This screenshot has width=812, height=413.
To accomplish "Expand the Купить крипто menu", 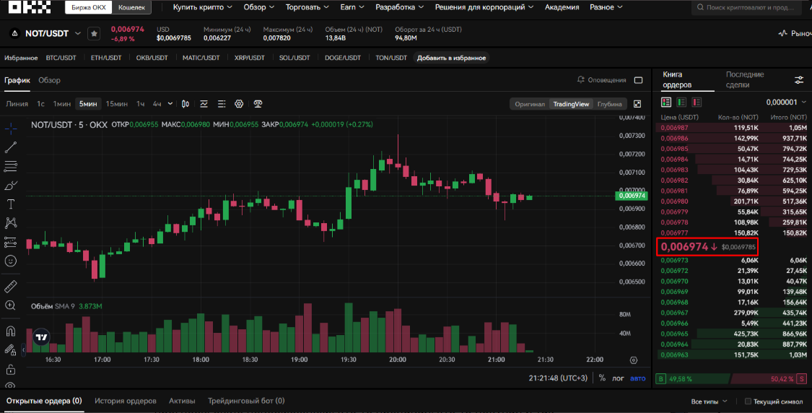I will click(203, 7).
